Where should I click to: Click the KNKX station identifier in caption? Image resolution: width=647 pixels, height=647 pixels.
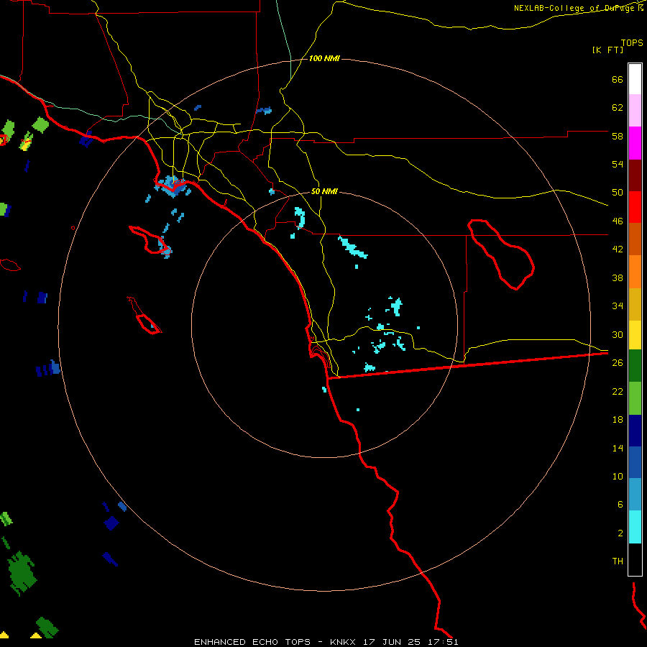click(343, 642)
